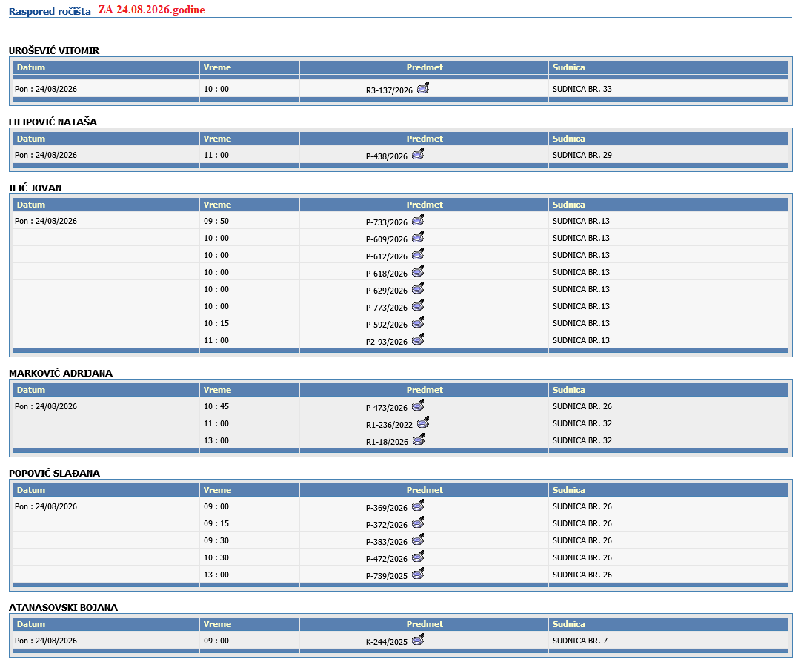The width and height of the screenshot is (798, 662).
Task: Select case number R3-137/2026
Action: click(389, 90)
